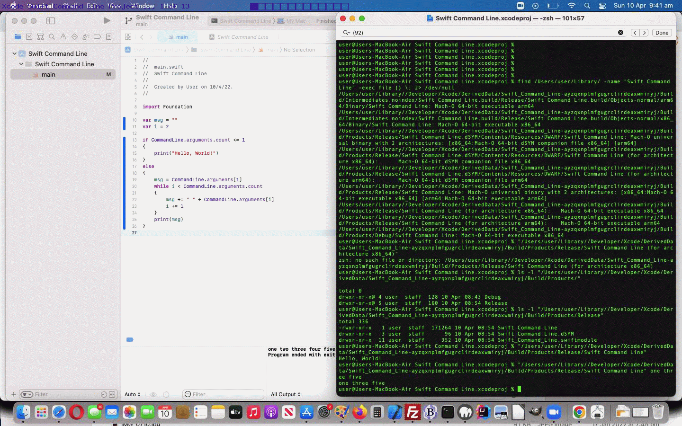682x426 pixels.
Task: Click Done in the Terminal find bar
Action: pyautogui.click(x=662, y=33)
